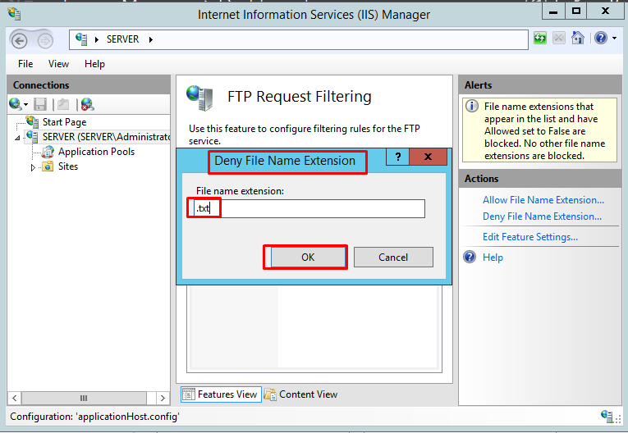Click the question mark button in the dialog title bar
The height and width of the screenshot is (433, 628).
[x=397, y=157]
